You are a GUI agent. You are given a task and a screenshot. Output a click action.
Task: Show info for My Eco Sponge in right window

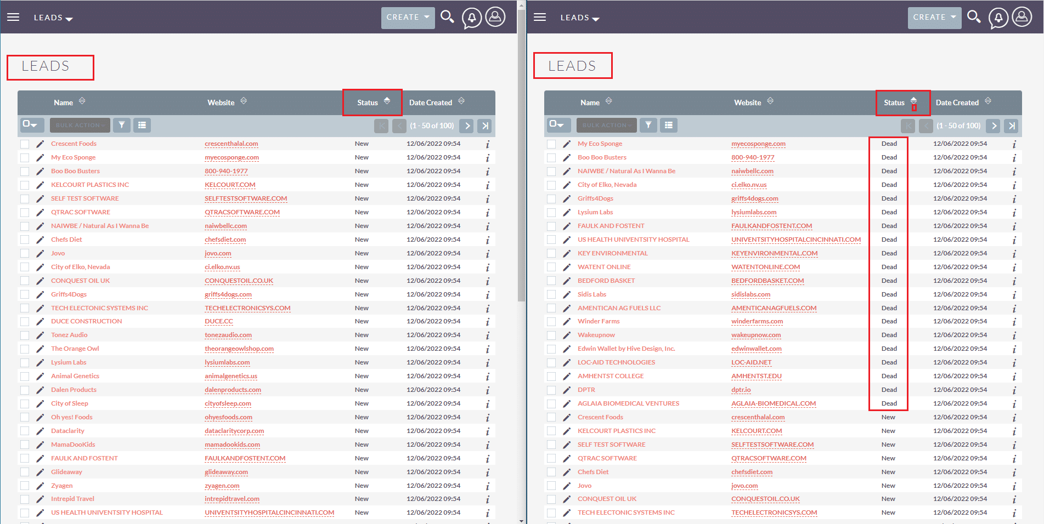point(1014,144)
